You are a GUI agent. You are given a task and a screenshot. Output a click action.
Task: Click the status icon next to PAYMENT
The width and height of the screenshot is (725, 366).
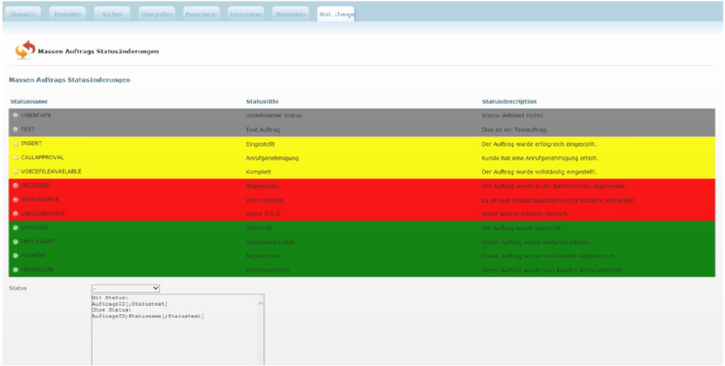15,256
